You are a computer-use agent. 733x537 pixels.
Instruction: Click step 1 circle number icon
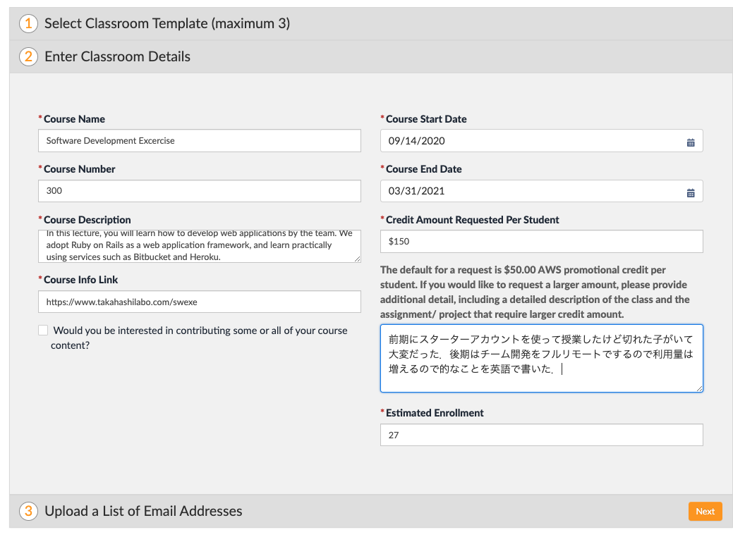click(28, 23)
